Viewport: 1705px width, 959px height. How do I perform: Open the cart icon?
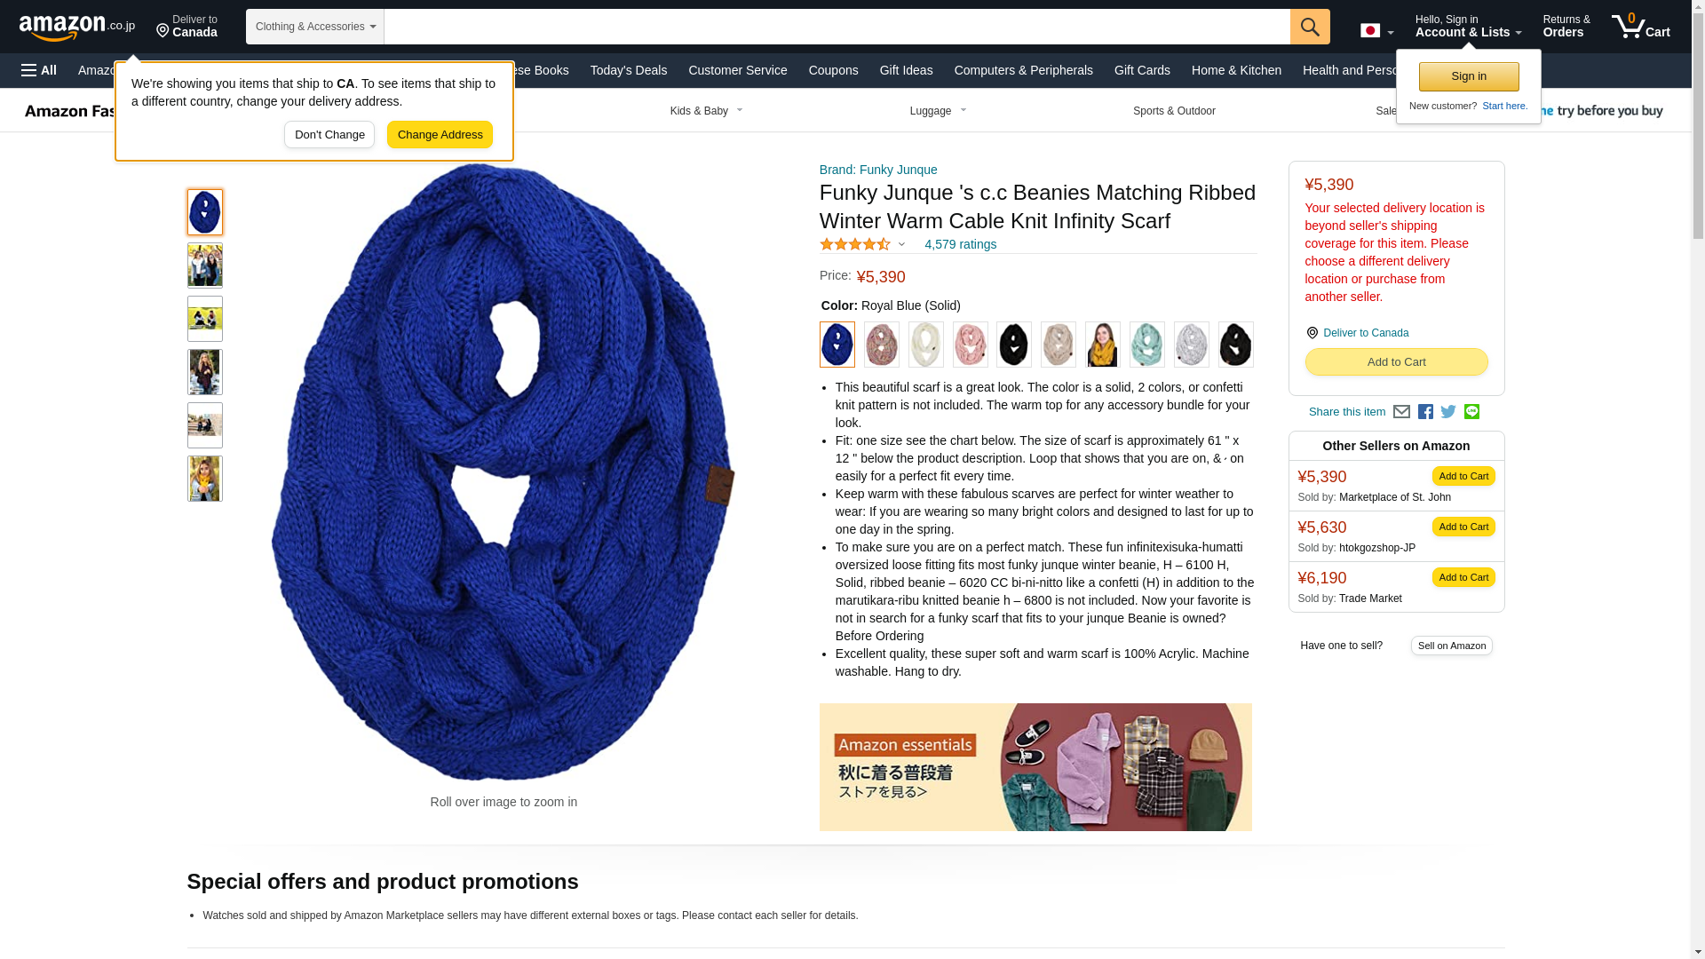1641,27
